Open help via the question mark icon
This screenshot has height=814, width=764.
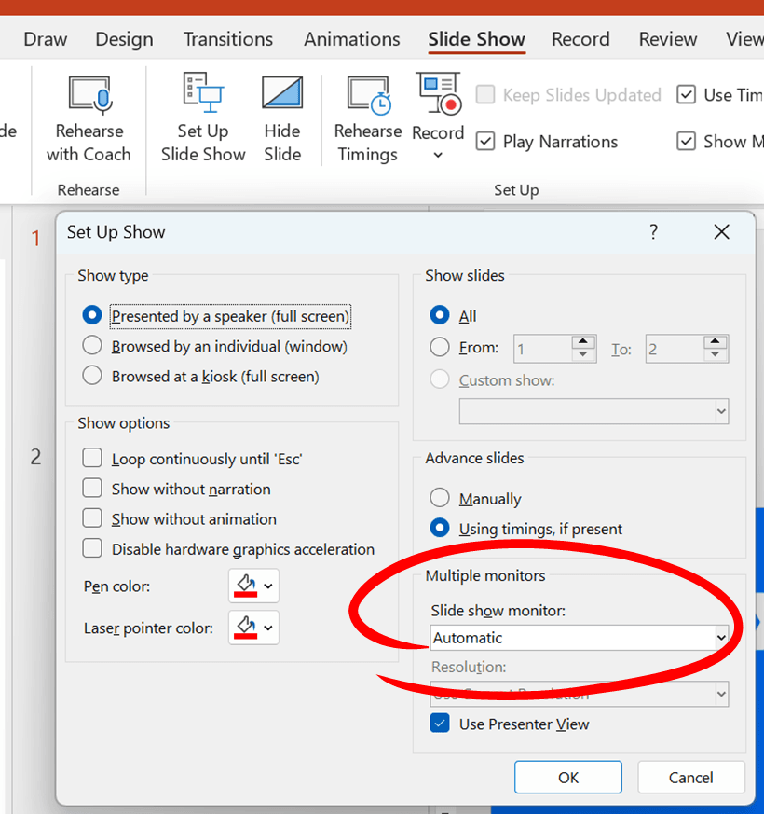coord(653,231)
